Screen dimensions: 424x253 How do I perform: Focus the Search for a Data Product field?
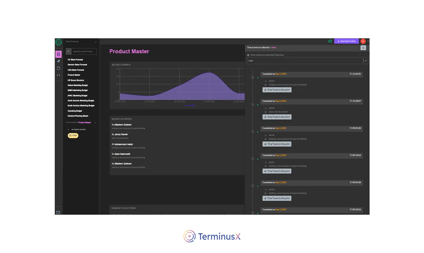point(84,52)
